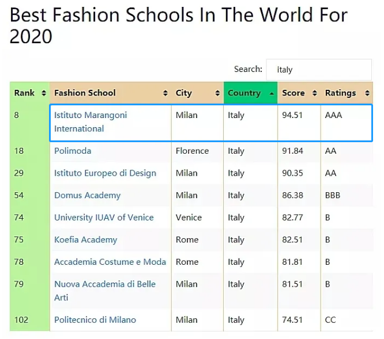Viewport: 384px width, 339px height.
Task: Sort table by Rank column arrows
Action: pos(44,93)
